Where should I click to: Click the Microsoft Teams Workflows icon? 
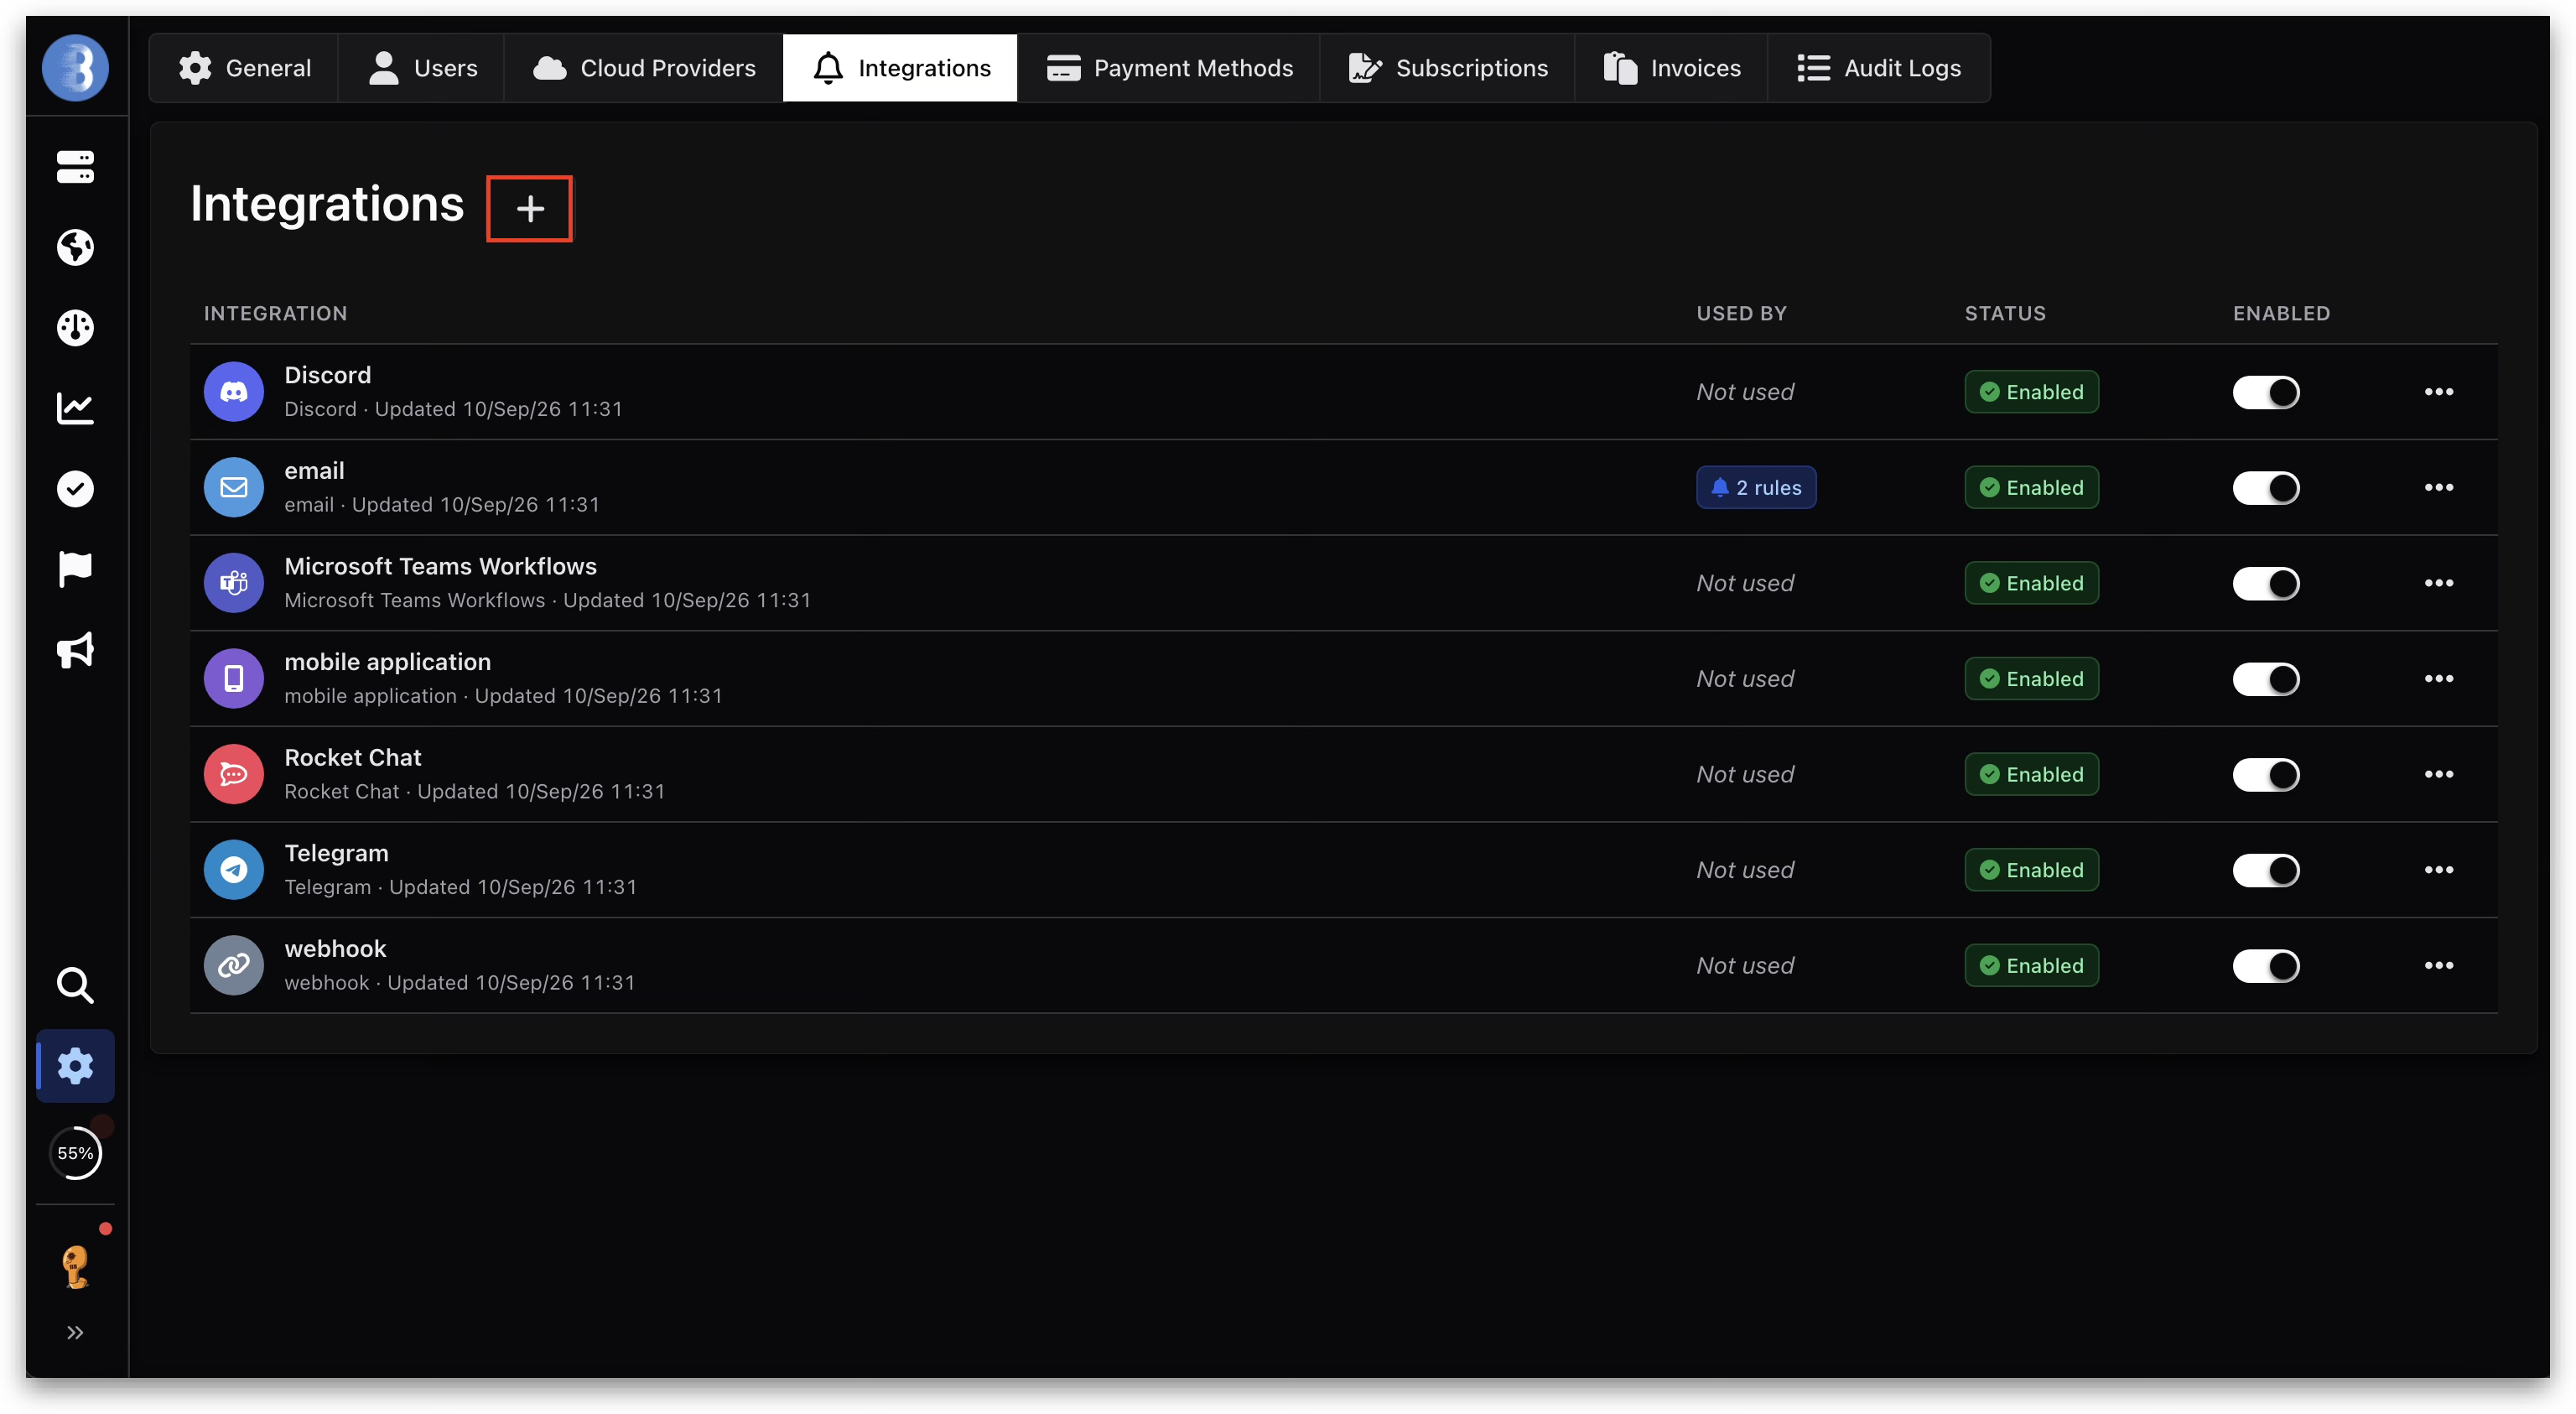[234, 583]
